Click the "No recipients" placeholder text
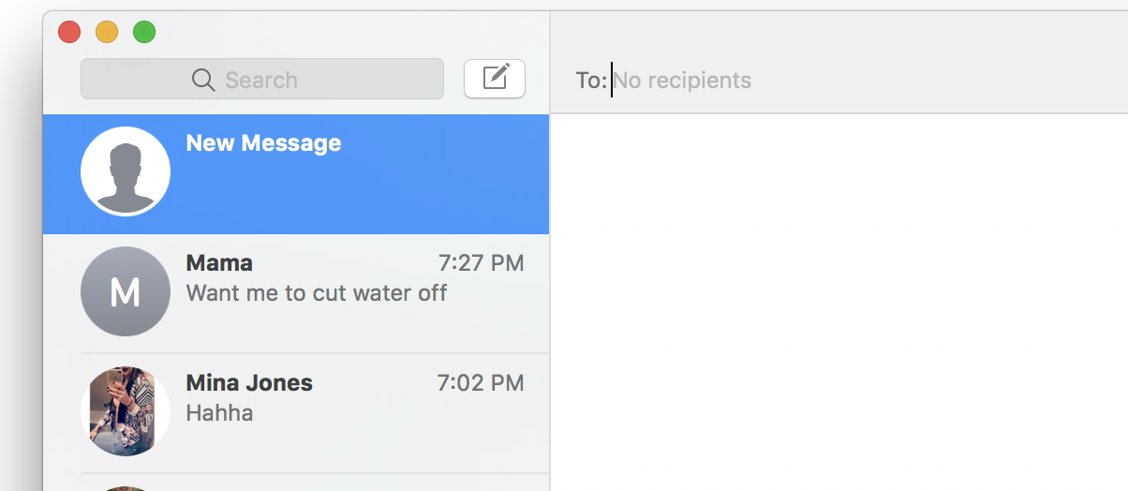 (x=682, y=81)
